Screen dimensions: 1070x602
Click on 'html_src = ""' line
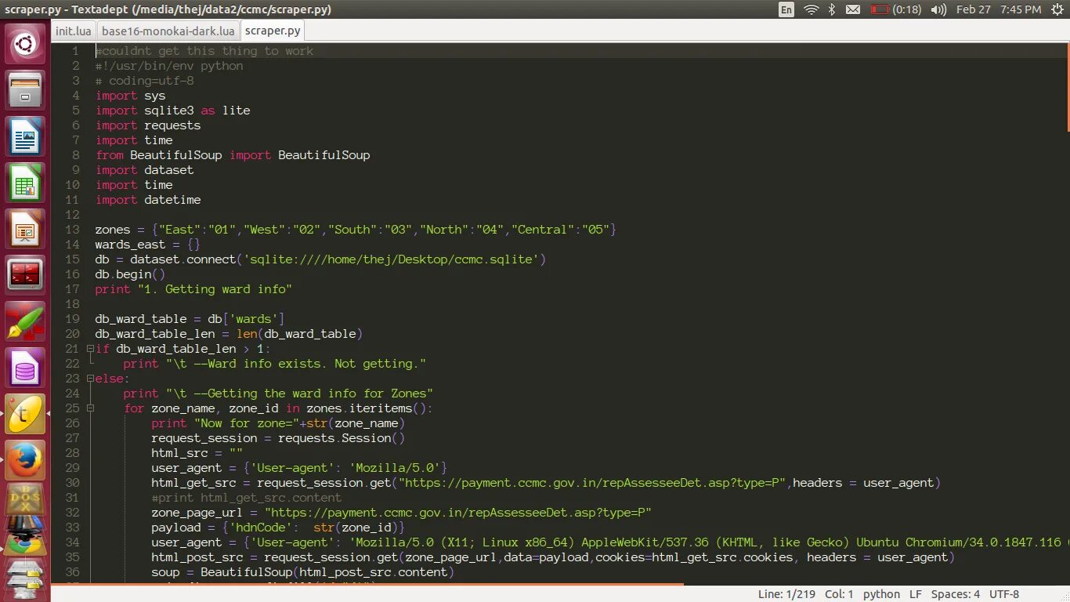coord(197,453)
